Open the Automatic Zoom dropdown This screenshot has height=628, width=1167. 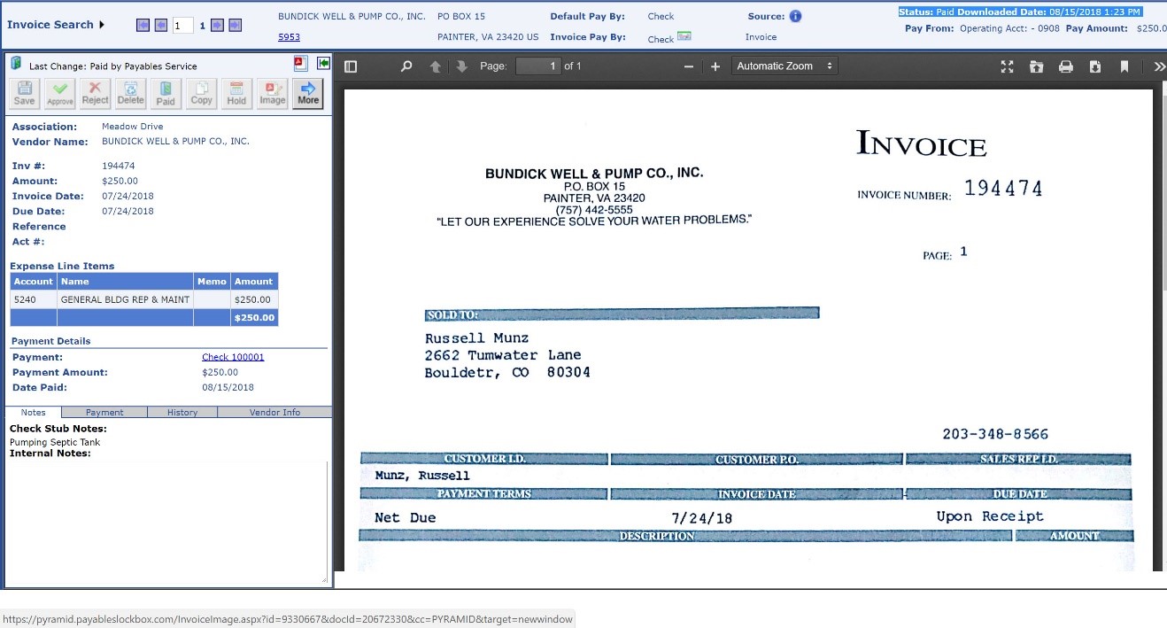(785, 66)
